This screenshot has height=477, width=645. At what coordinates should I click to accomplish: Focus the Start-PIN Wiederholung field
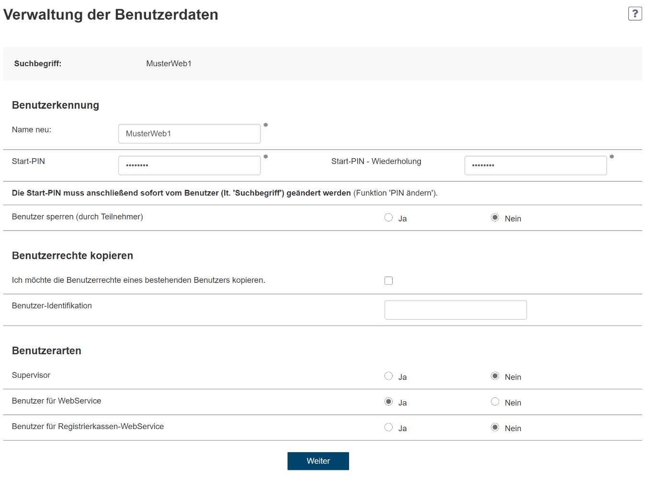coord(535,165)
